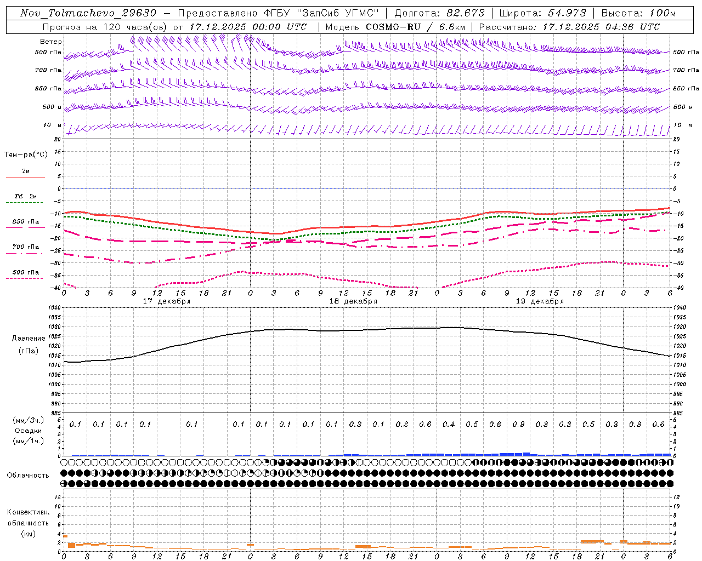The height and width of the screenshot is (561, 702).
Task: Click the "Облачность" cloud cover label
Action: click(x=28, y=476)
